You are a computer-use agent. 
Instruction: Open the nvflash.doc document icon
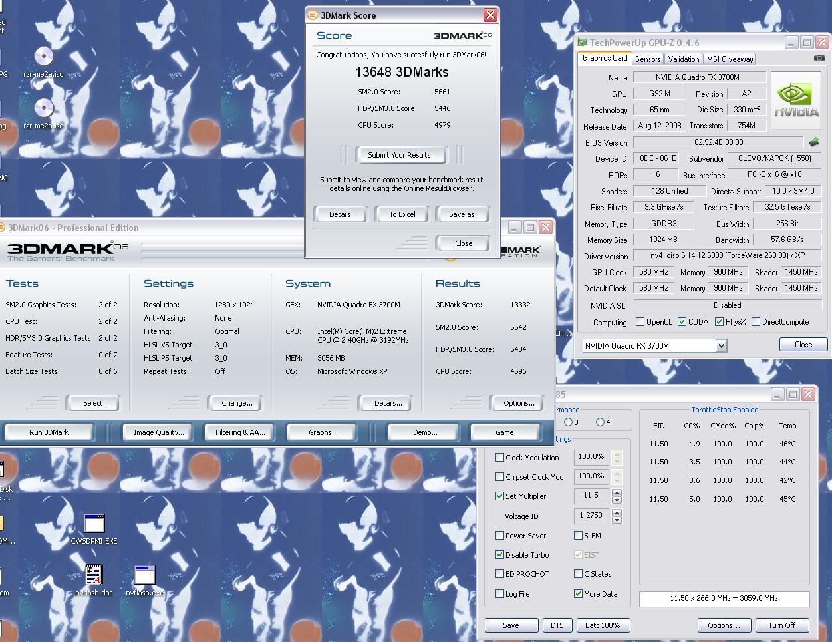tap(94, 575)
